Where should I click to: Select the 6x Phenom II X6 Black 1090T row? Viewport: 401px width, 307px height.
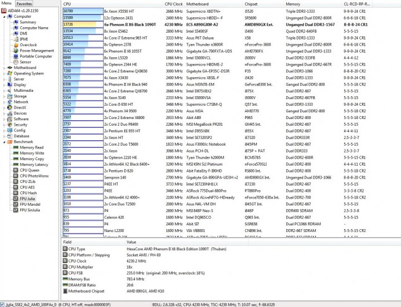point(215,24)
